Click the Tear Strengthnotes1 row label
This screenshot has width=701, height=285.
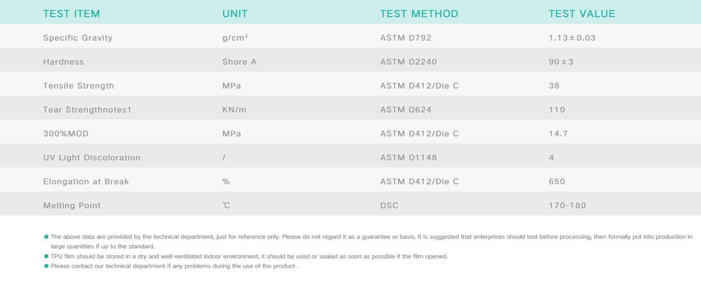pyautogui.click(x=87, y=110)
